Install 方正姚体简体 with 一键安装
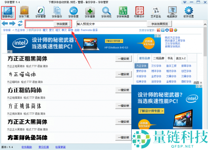This screenshot has height=150, width=208. (123, 106)
